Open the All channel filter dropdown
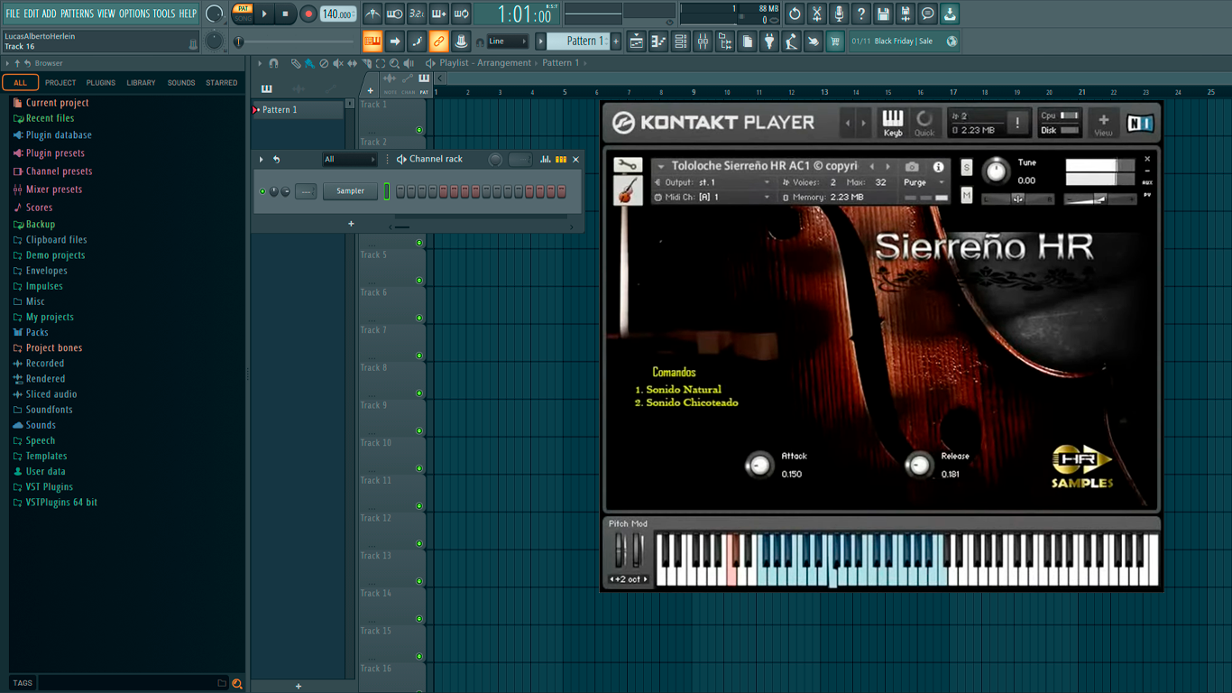The width and height of the screenshot is (1232, 693). tap(350, 160)
